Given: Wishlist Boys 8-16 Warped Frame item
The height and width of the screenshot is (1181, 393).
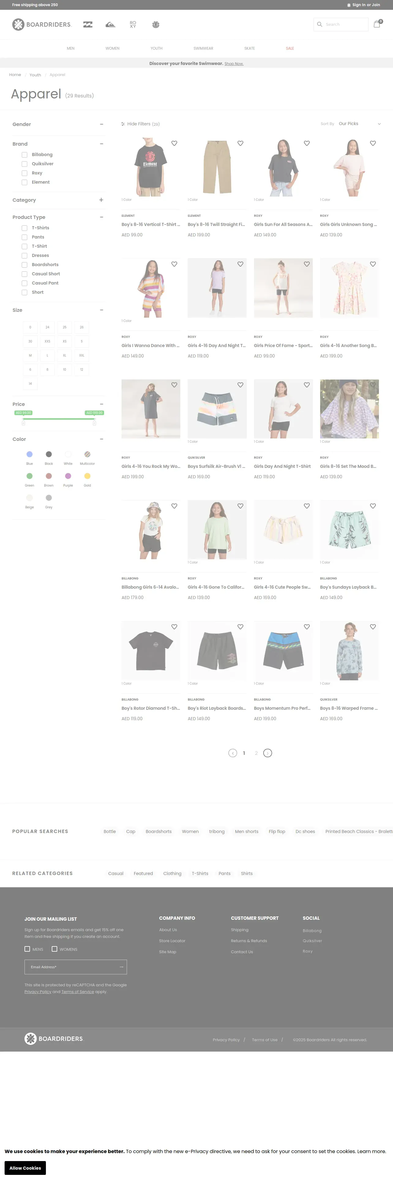Looking at the screenshot, I should click(373, 627).
